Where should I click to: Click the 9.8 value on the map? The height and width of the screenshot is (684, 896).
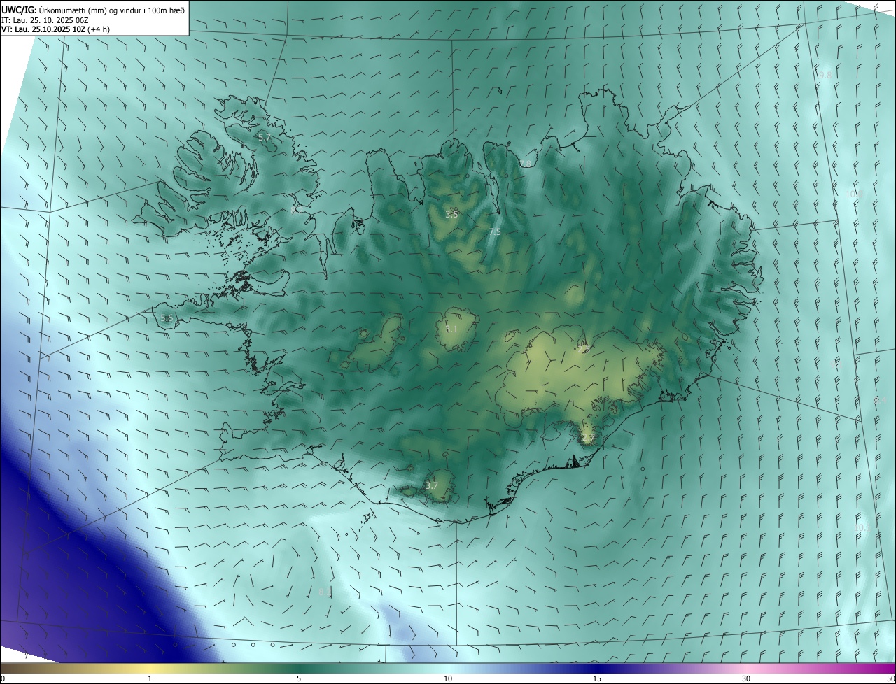(x=825, y=75)
